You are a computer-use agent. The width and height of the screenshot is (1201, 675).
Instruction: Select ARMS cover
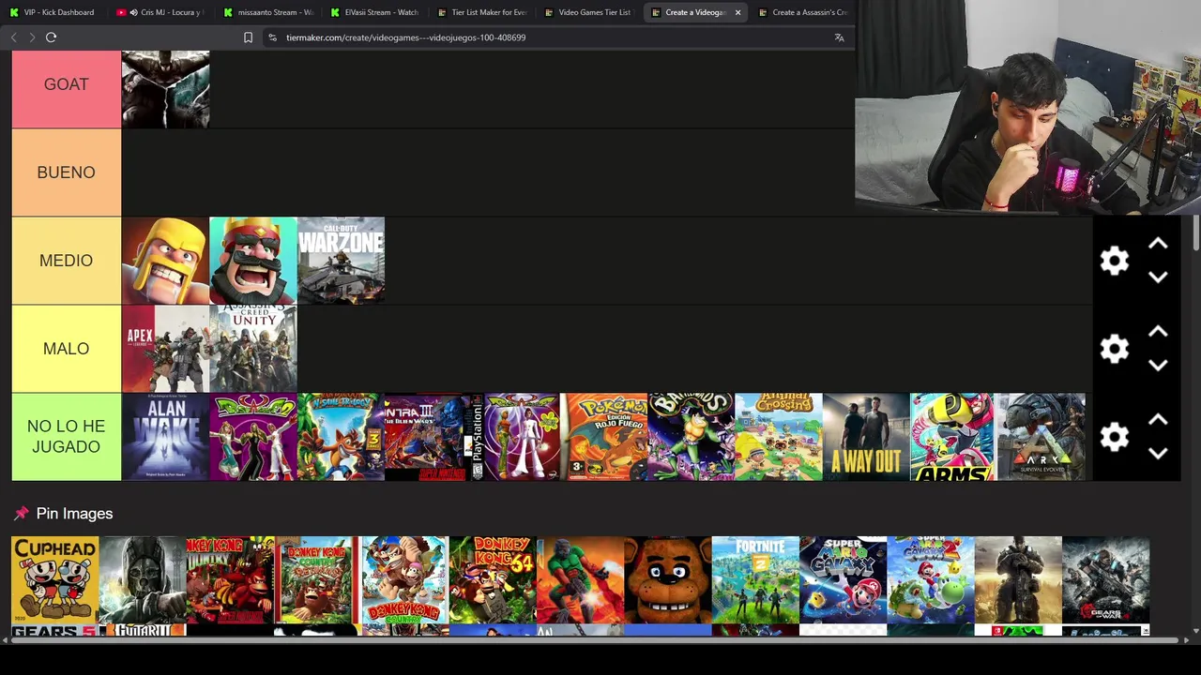(x=952, y=437)
